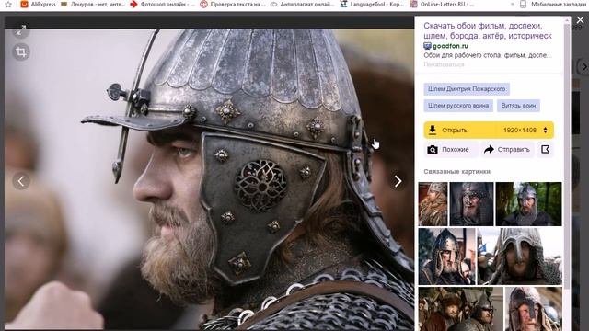Click the Связанные картинки heading
This screenshot has height=331, width=589.
(456, 172)
